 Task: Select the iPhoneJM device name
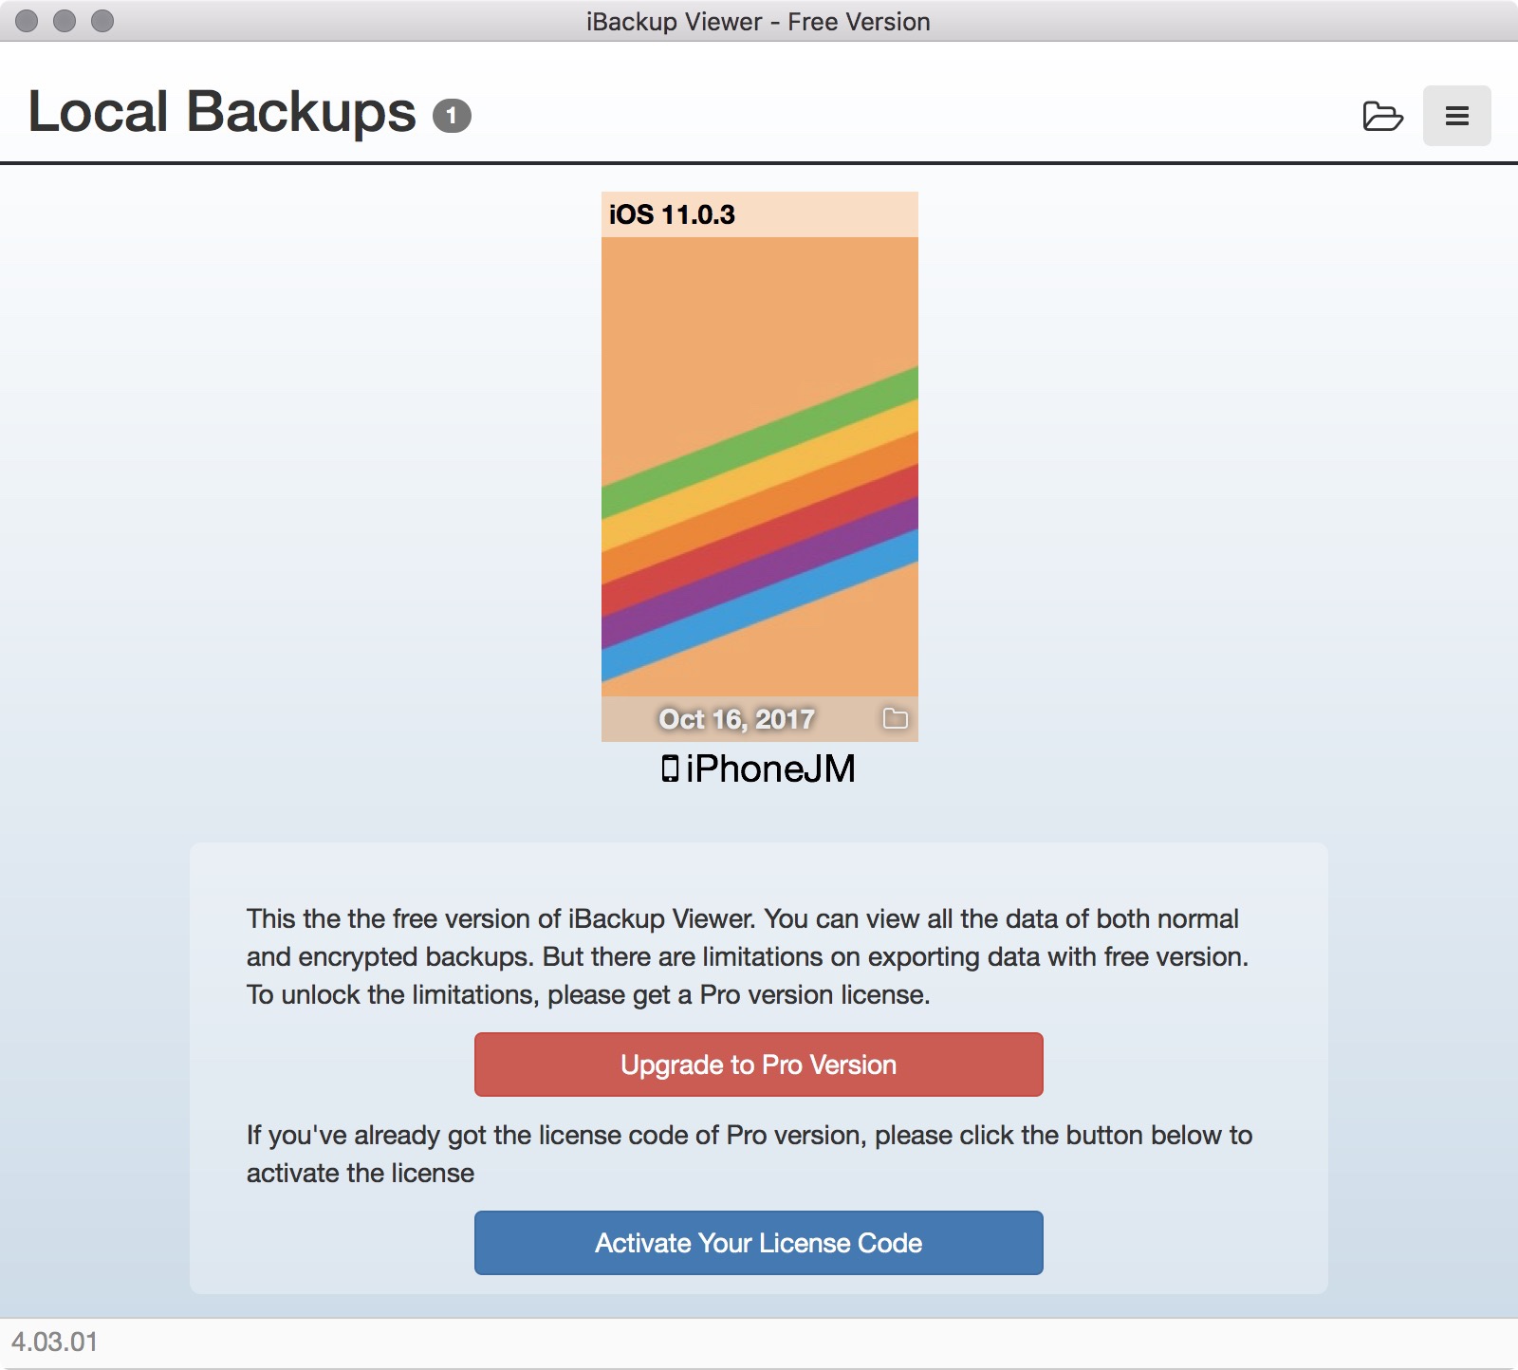coord(770,768)
